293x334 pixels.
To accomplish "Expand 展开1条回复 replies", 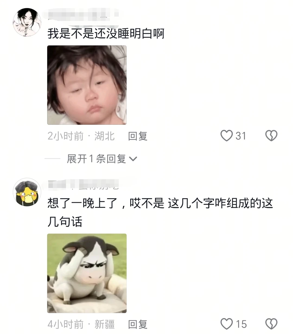I will [102, 159].
